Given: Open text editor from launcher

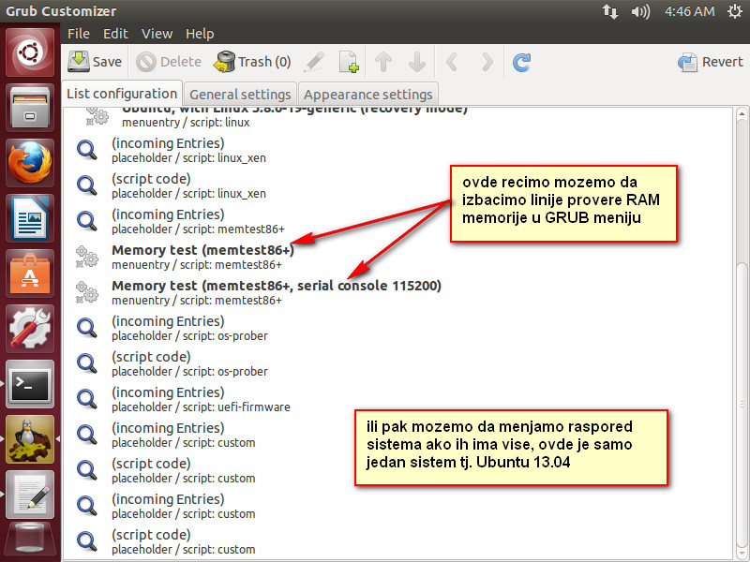Looking at the screenshot, I should (30, 495).
